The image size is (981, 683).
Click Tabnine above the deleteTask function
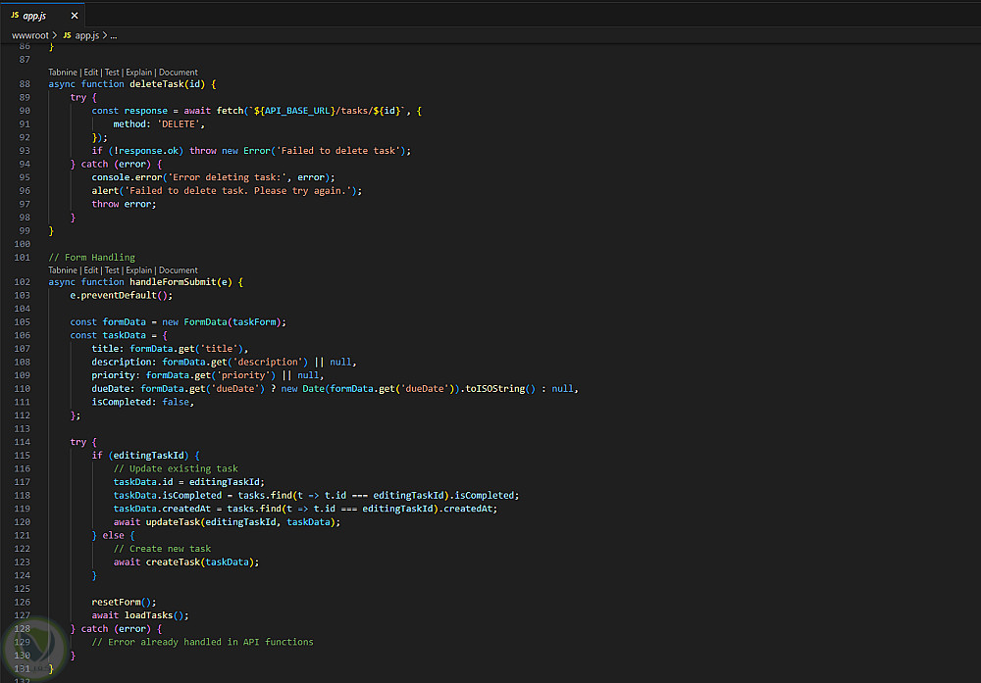click(x=62, y=73)
